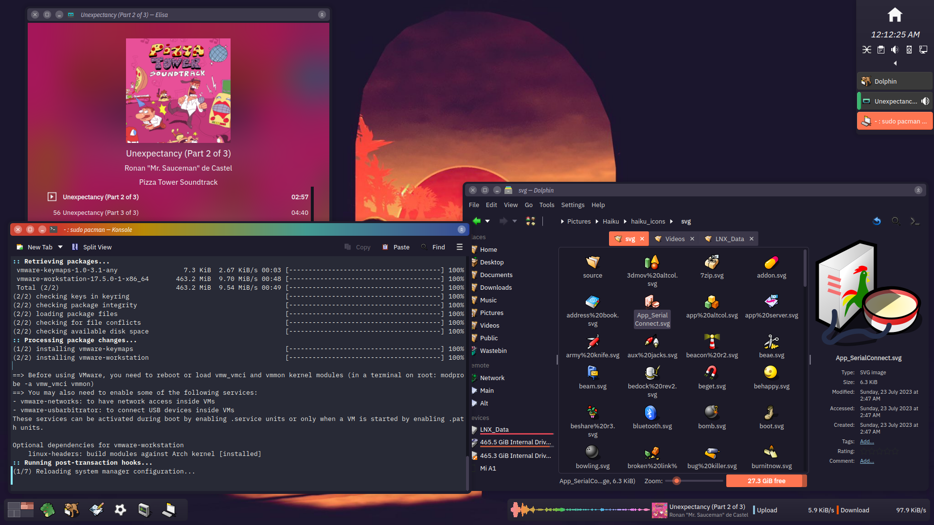934x525 pixels.
Task: Open volume icon in system tray
Action: click(x=895, y=50)
